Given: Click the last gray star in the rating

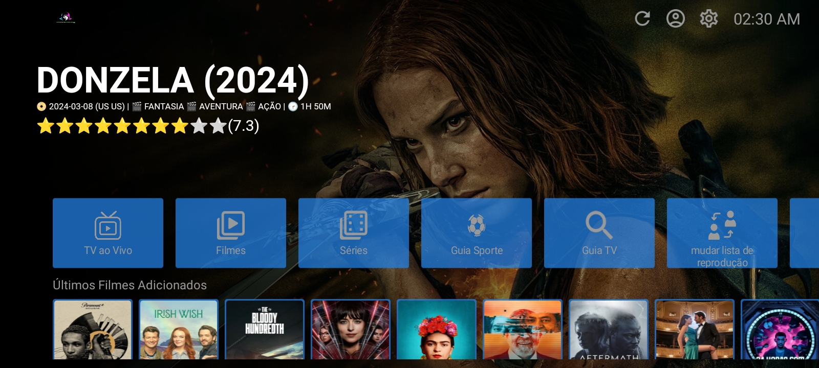Looking at the screenshot, I should coord(218,126).
